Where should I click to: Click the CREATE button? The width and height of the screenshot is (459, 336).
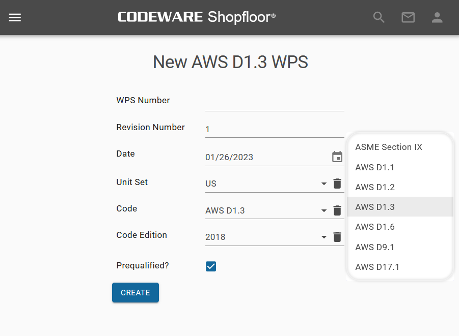(x=135, y=292)
